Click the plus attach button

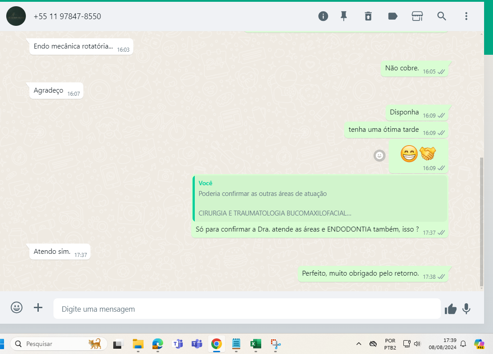(38, 308)
